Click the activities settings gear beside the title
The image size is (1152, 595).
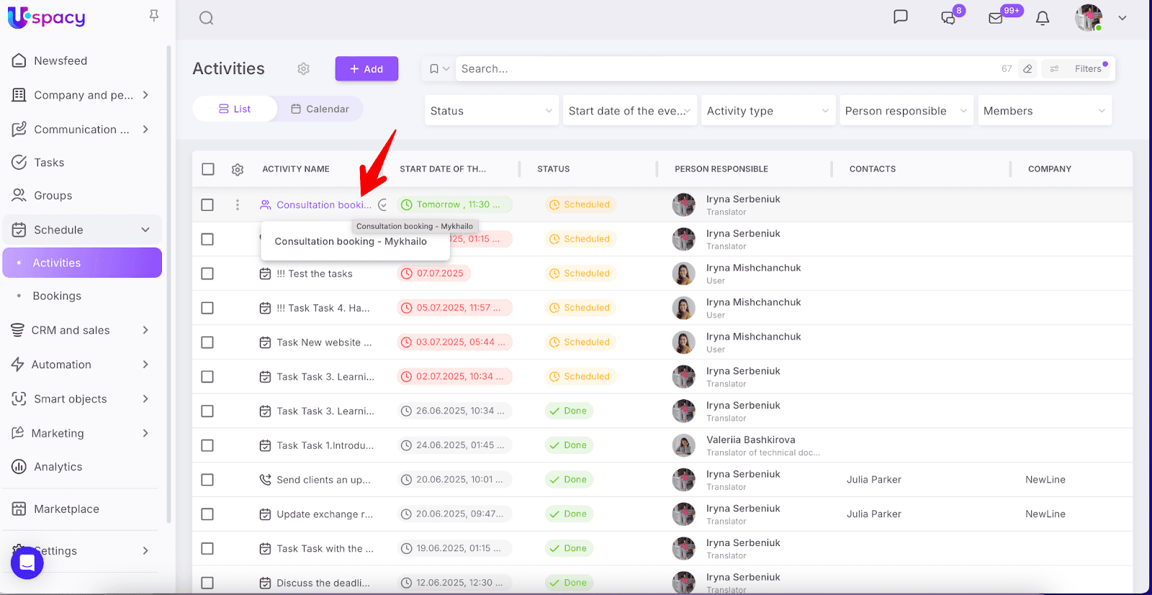304,69
